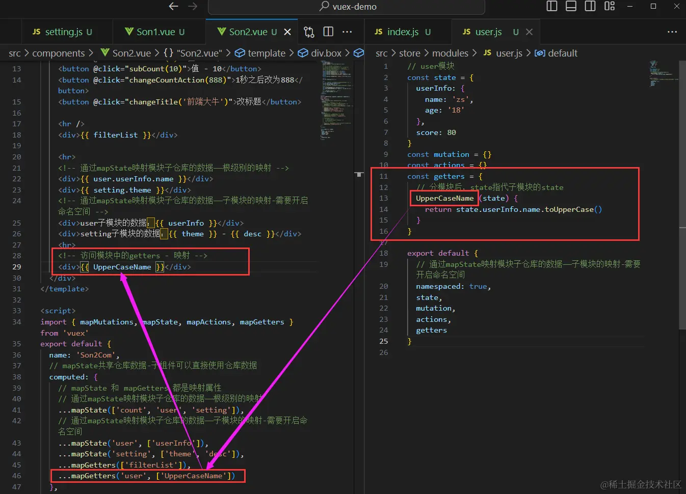This screenshot has width=686, height=494.
Task: Click the {{ UpperCaseName }} template expression
Action: pos(122,267)
